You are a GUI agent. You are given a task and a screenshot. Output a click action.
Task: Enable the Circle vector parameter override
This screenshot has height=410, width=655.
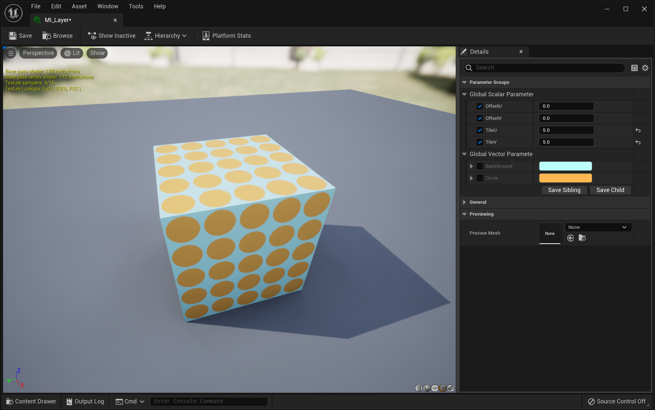(x=480, y=178)
